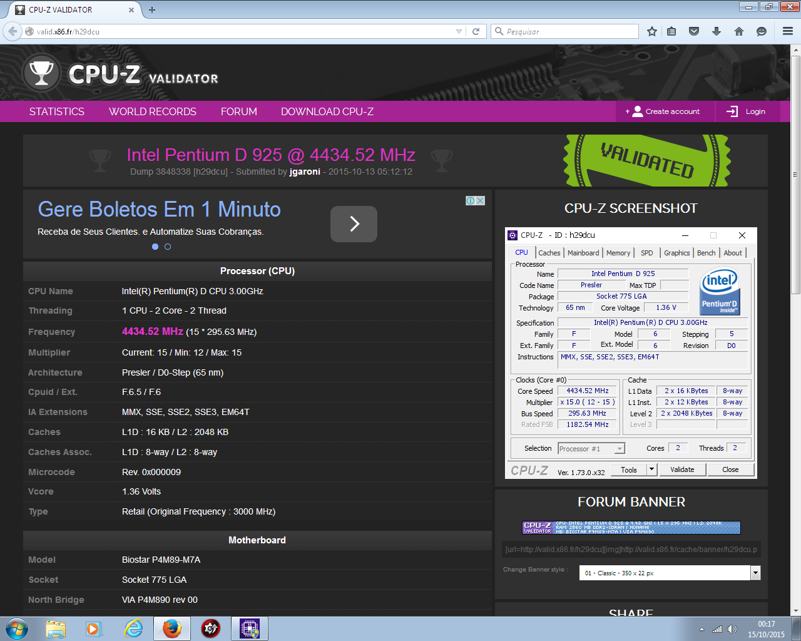Click the VALIDATED badge
This screenshot has width=801, height=641.
[x=647, y=161]
